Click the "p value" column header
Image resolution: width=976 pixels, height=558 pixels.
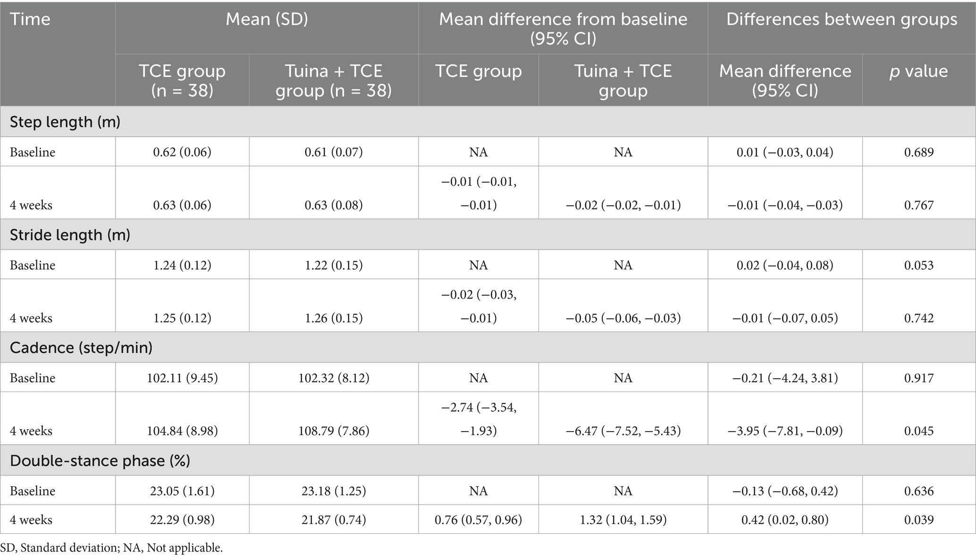tap(918, 71)
